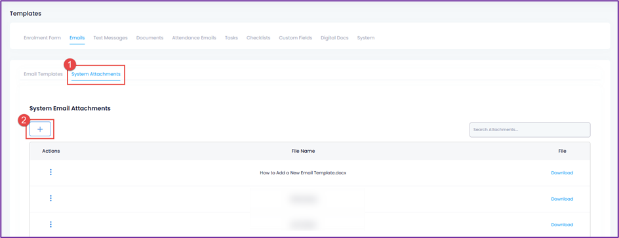The width and height of the screenshot is (619, 238).
Task: Open actions menu for second attachment row
Action: click(x=50, y=199)
